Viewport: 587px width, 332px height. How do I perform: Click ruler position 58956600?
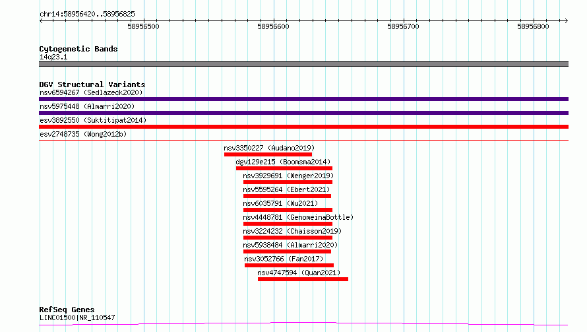(273, 26)
